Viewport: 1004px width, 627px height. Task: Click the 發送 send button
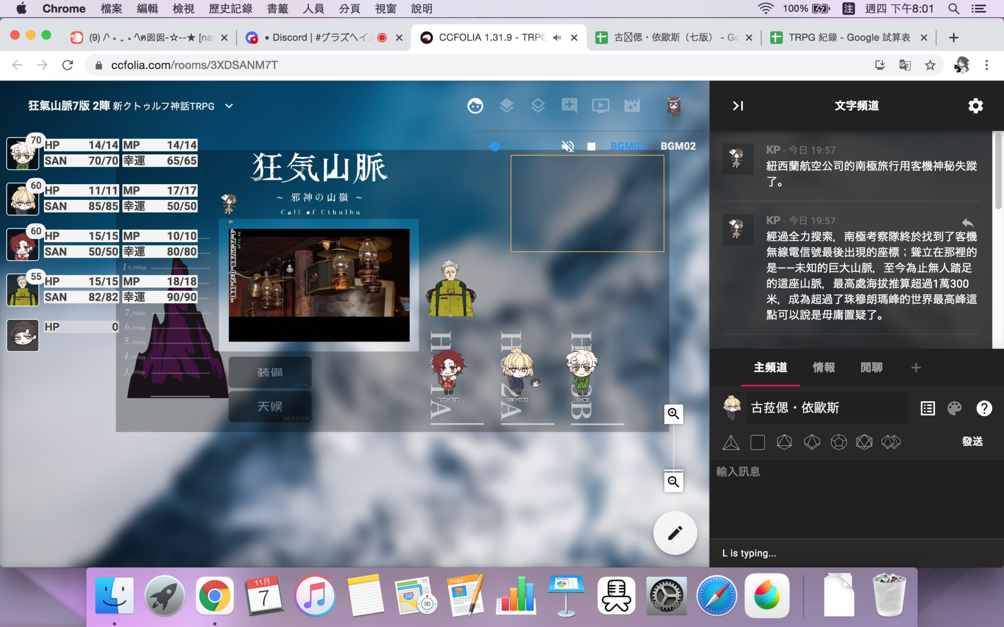[x=972, y=441]
